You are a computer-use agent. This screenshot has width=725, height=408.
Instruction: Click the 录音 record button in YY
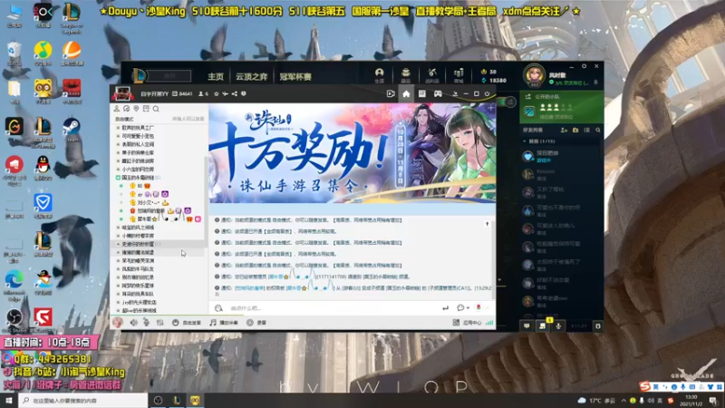(x=256, y=323)
